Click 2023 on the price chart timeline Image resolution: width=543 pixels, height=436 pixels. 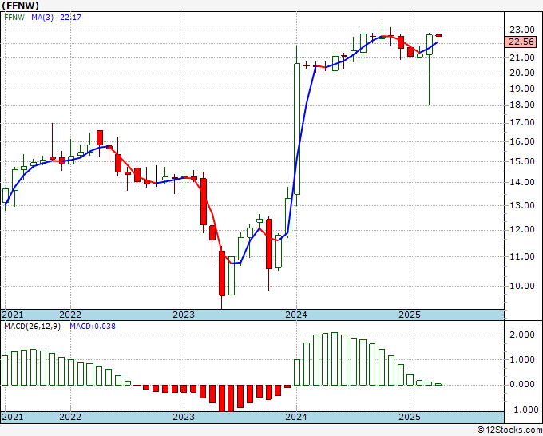pyautogui.click(x=184, y=315)
